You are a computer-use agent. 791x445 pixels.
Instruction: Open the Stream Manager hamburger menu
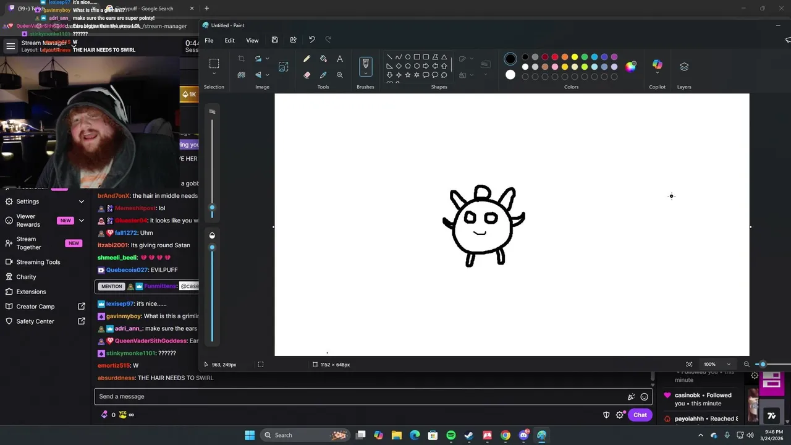pos(11,46)
